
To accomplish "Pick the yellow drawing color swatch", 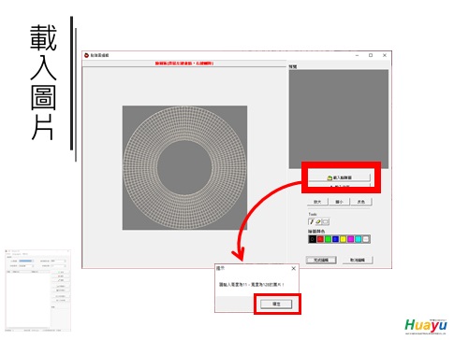I will [343, 239].
